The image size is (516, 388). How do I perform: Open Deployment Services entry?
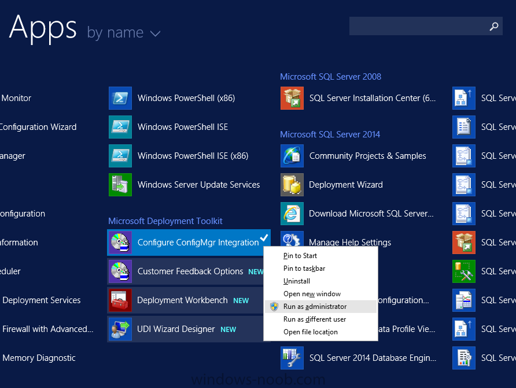coord(42,300)
